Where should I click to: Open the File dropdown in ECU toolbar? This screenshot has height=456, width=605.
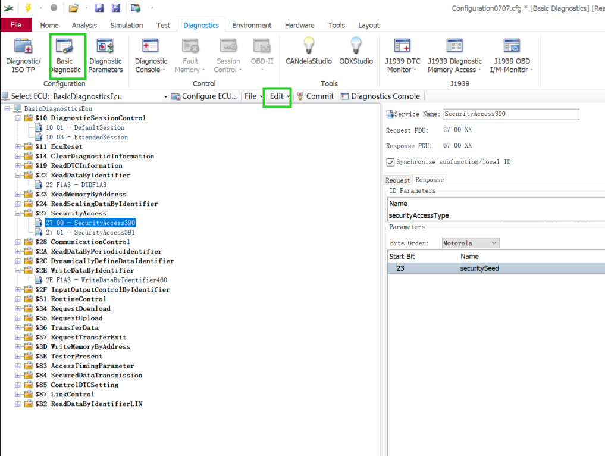click(x=253, y=96)
